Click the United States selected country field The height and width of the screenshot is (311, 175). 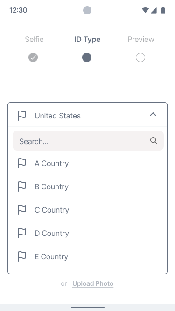88,115
